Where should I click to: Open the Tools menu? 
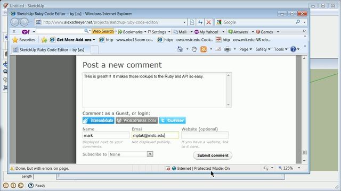(281, 49)
